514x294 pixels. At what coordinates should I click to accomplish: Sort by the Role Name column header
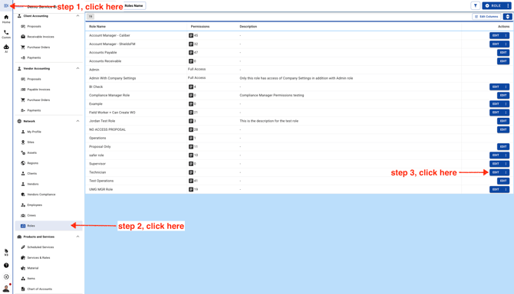[97, 27]
